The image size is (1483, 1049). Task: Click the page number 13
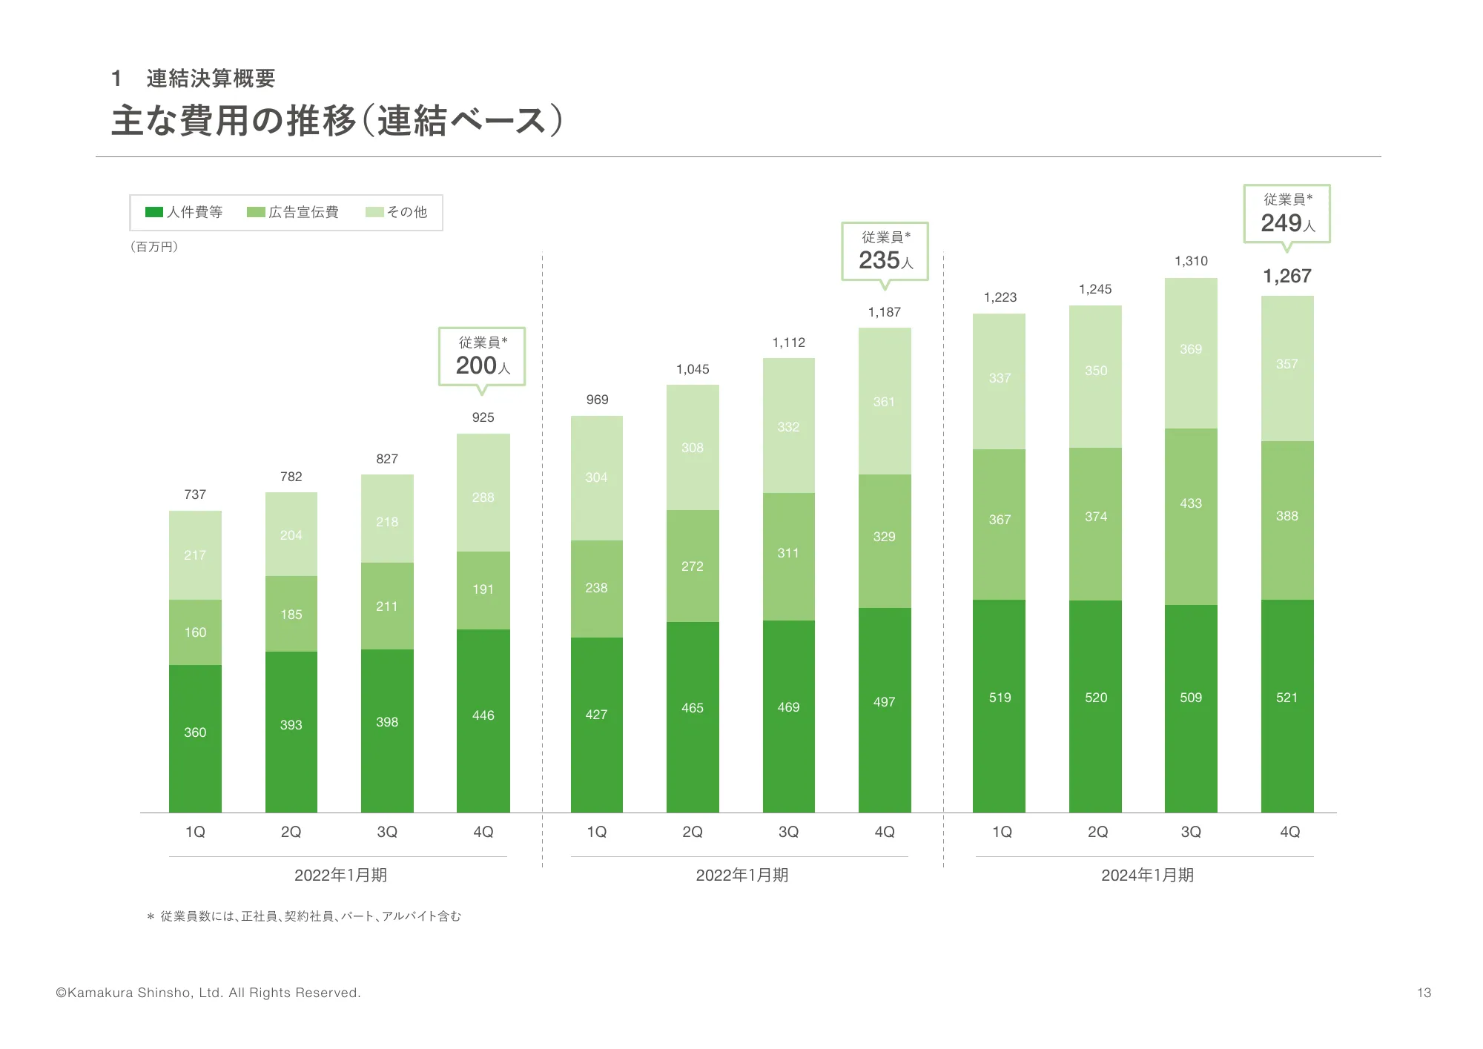pyautogui.click(x=1424, y=993)
